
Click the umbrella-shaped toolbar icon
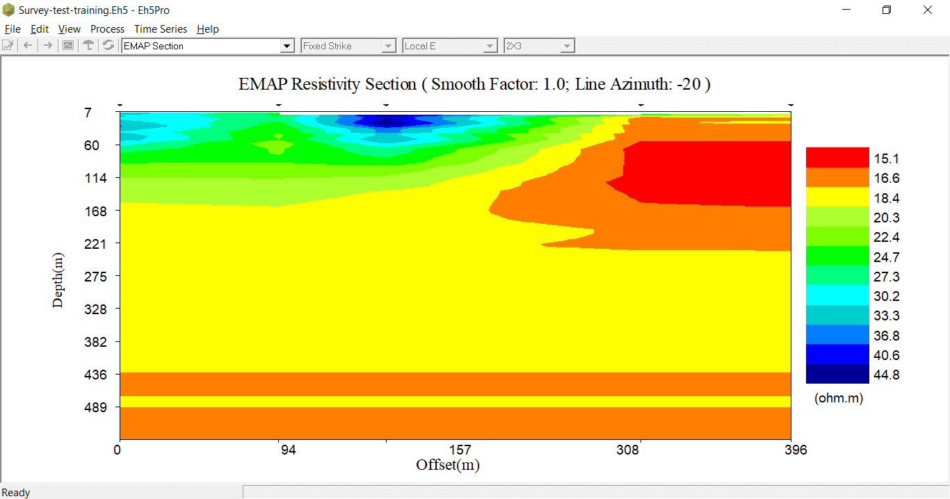pos(88,46)
